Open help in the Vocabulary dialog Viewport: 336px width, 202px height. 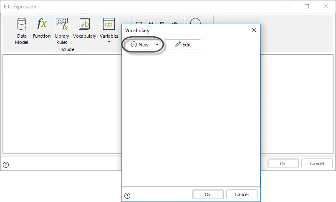click(127, 196)
